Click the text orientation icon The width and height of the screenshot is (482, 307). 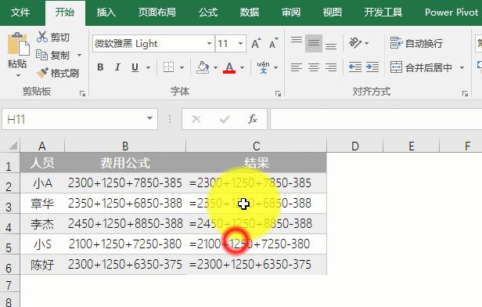tap(355, 43)
